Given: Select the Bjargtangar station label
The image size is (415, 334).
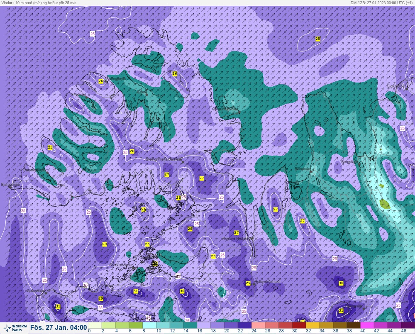Looking at the screenshot, I should pyautogui.click(x=11, y=185).
